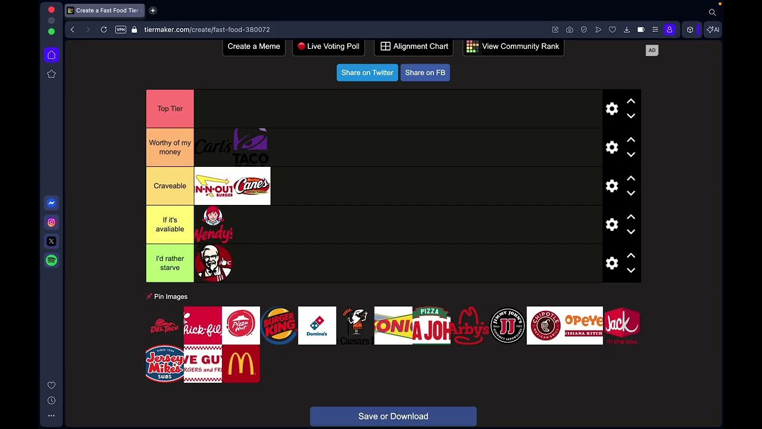Select the KFC logo
The image size is (762, 429).
click(213, 263)
